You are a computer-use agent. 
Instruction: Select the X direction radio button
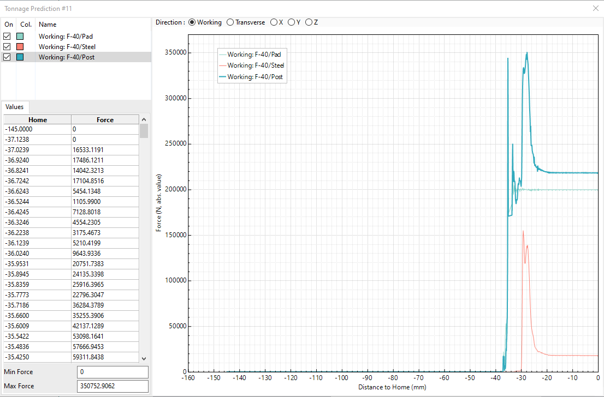(x=274, y=22)
